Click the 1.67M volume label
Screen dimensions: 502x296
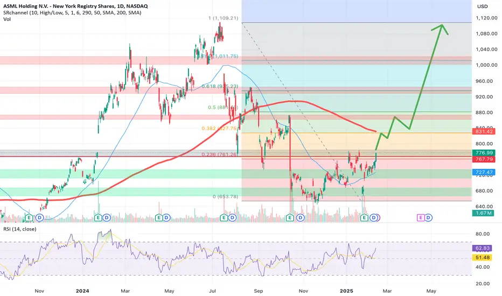pyautogui.click(x=483, y=213)
